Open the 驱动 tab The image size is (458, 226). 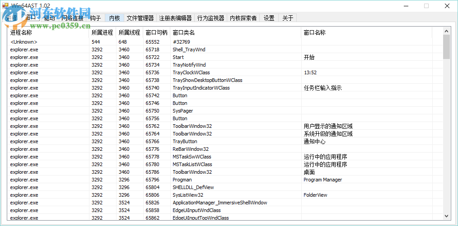pos(49,18)
